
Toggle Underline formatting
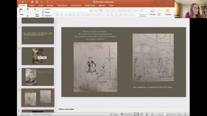coord(66,15)
